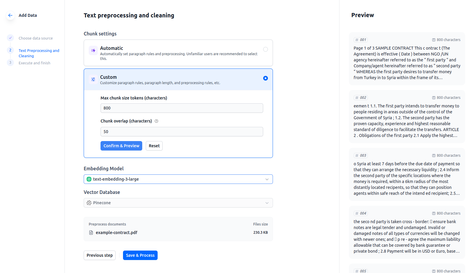
Task: Click the example-contract.pdf file icon
Action: pyautogui.click(x=91, y=233)
